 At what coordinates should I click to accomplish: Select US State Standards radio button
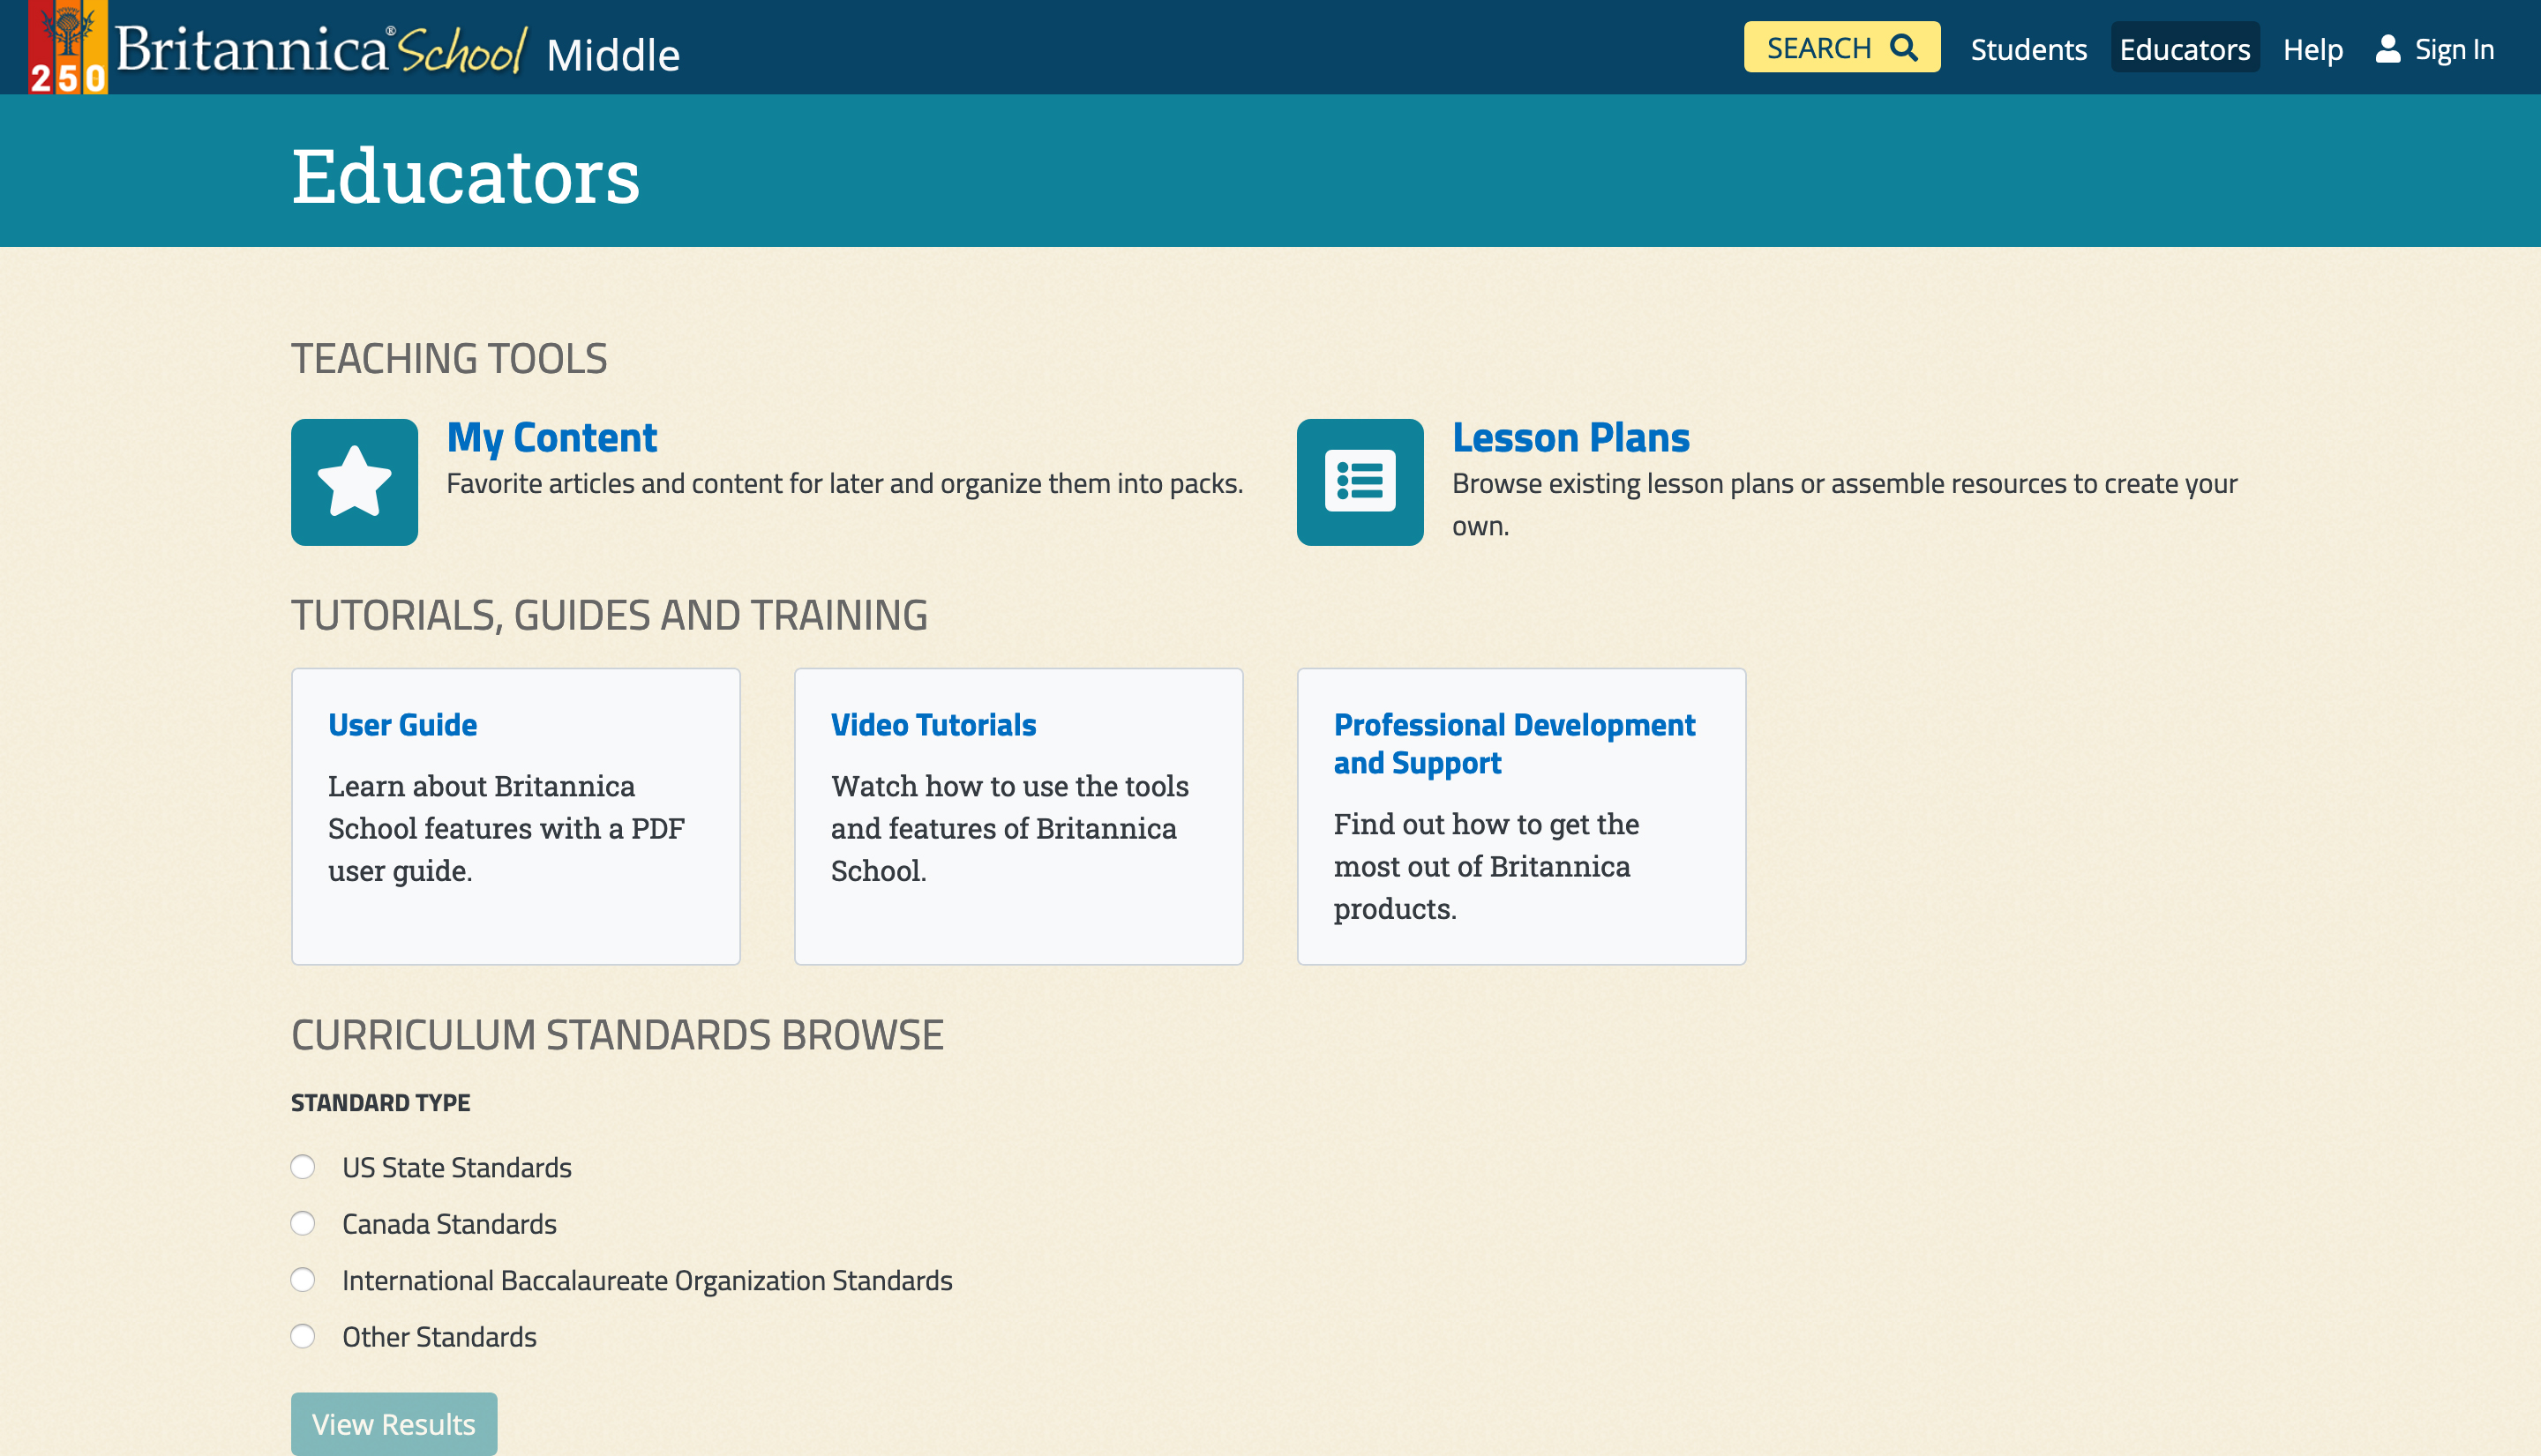[x=302, y=1167]
